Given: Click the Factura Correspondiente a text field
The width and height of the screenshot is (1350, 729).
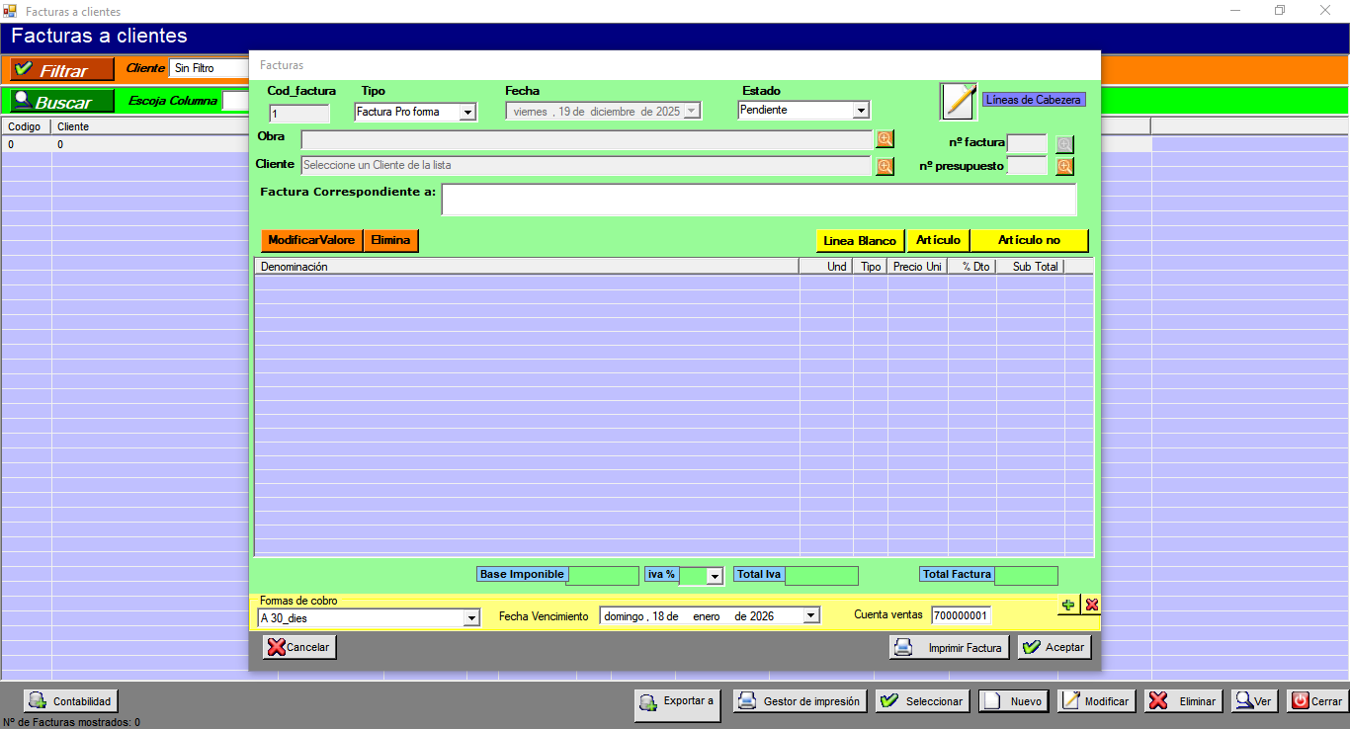Looking at the screenshot, I should [758, 200].
